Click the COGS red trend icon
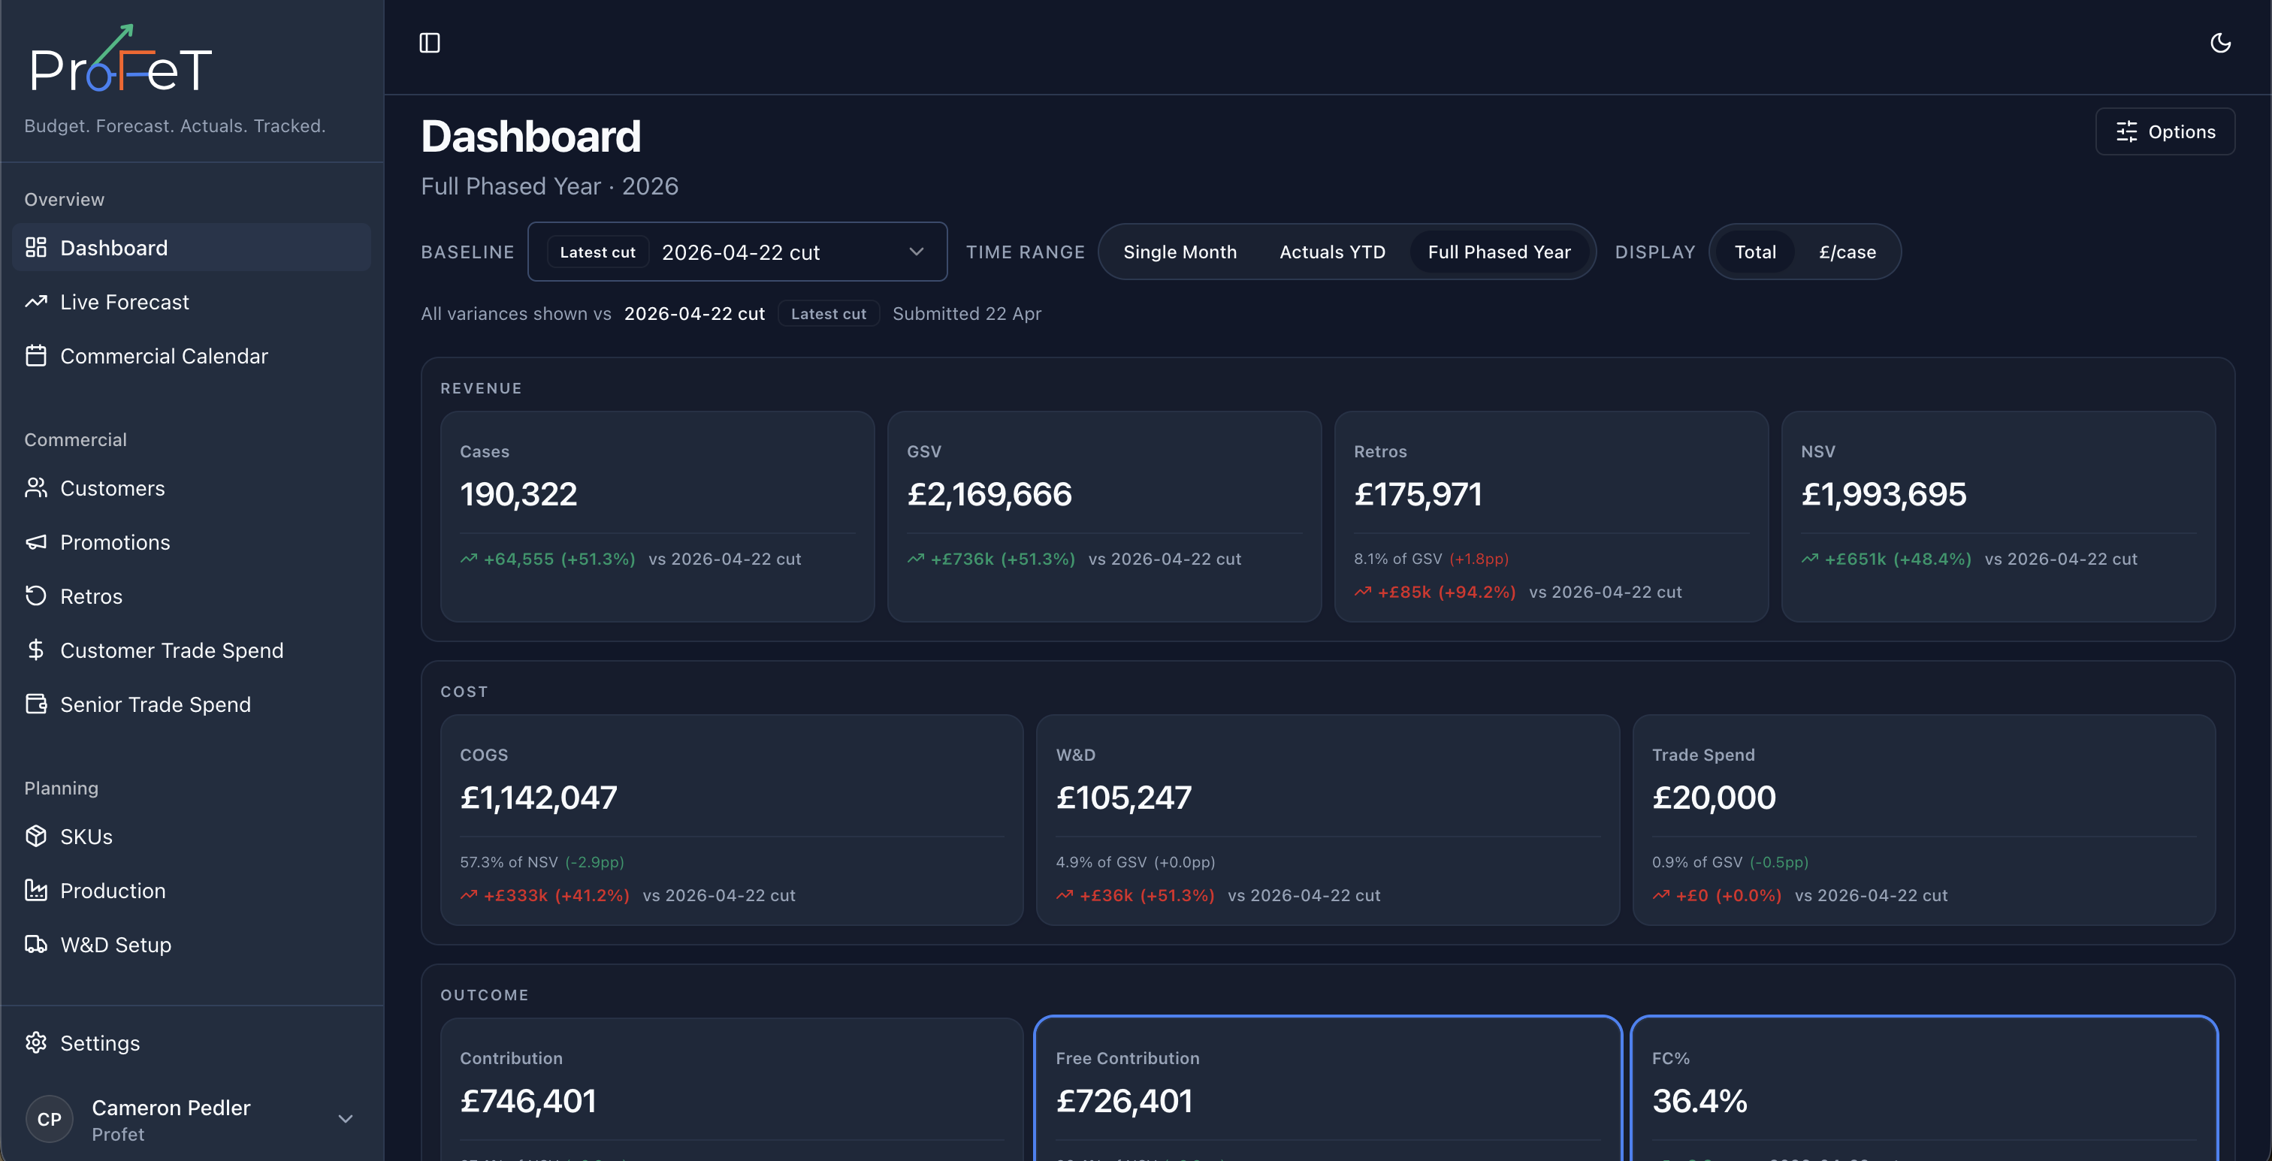 468,894
